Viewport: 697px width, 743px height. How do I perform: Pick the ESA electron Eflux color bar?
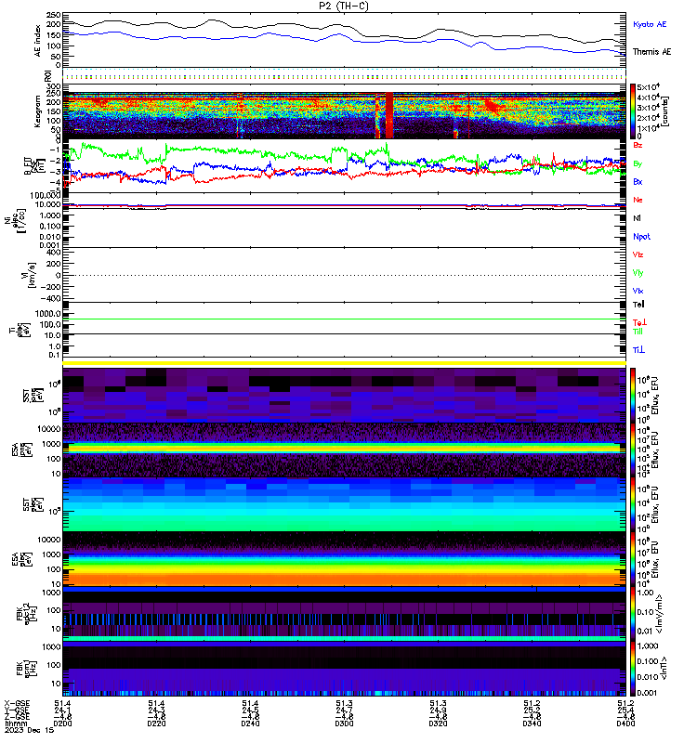pos(633,559)
